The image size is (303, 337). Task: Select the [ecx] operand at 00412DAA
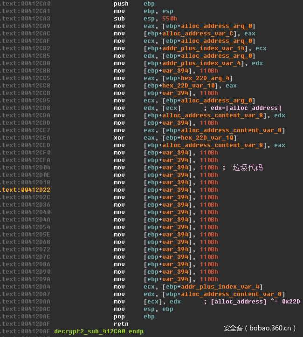152,302
